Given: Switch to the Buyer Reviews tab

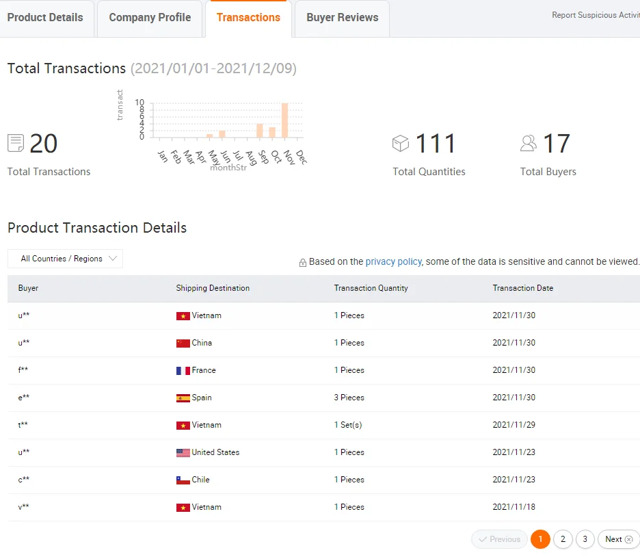Looking at the screenshot, I should click(342, 18).
